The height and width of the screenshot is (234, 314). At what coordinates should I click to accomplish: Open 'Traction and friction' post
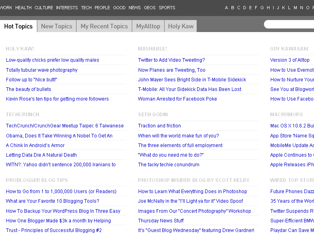pyautogui.click(x=159, y=126)
